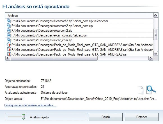Select the Pack_de_Mods_Real_para_GTA_SAN_ANDREAS.rar entry ending in .rar
Image resolution: width=163 pixels, height=124 pixels.
tap(79, 54)
